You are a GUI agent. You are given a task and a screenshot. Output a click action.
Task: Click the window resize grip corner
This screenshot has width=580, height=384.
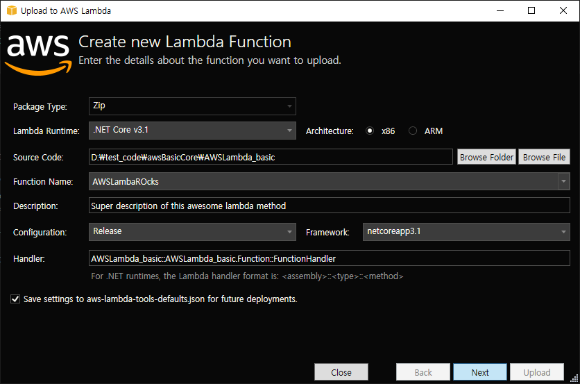point(574,378)
